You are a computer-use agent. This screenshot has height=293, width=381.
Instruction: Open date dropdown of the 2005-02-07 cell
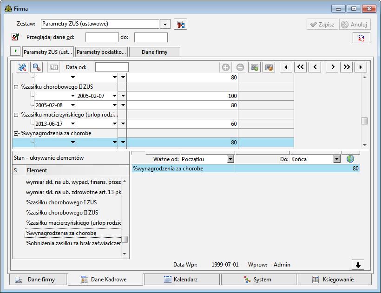[115, 96]
